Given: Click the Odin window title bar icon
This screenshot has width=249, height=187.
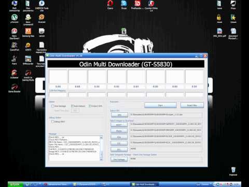Looking at the screenshot, I should coord(47,56).
